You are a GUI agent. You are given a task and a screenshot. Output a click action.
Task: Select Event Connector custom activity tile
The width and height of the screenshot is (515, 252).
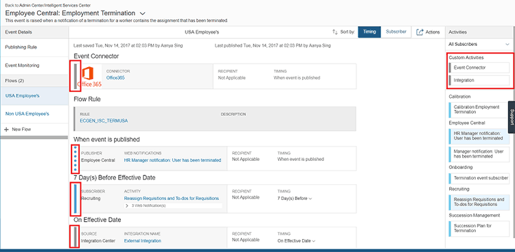(479, 68)
